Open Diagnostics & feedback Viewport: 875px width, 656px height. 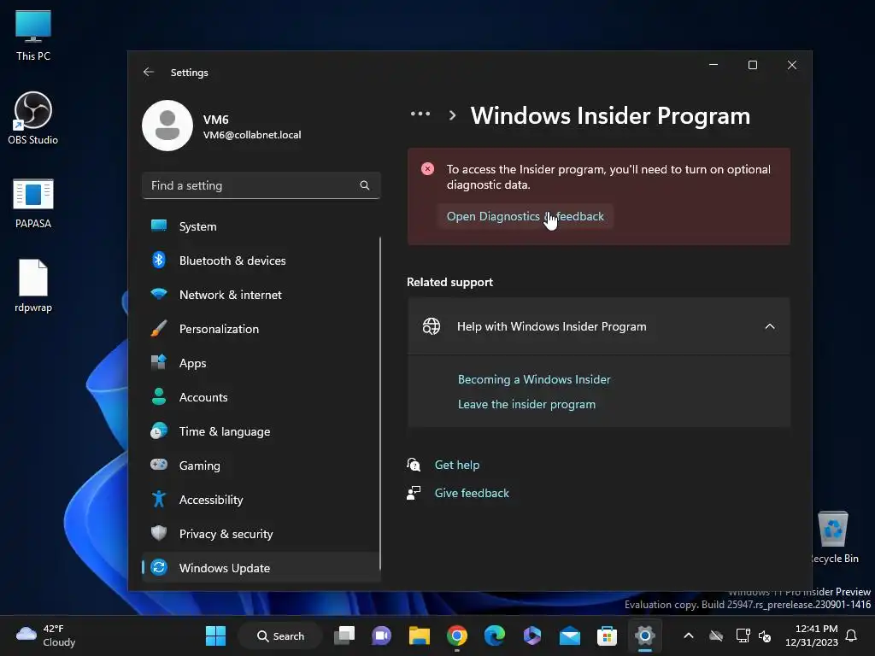[526, 216]
